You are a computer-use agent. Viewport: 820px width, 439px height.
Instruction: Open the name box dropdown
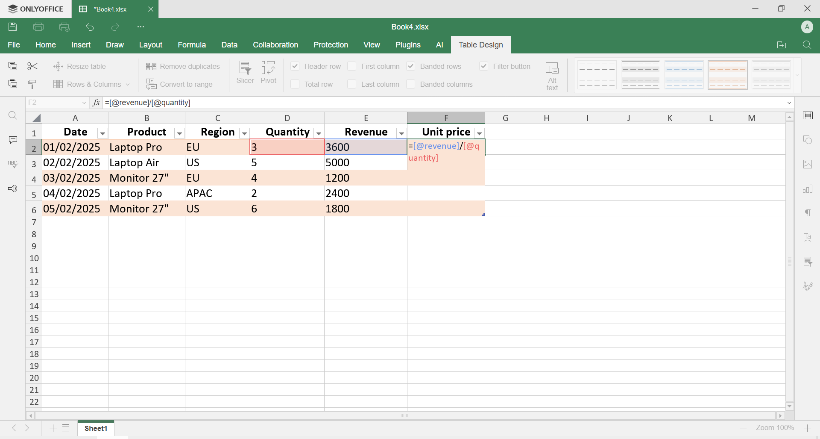[84, 103]
